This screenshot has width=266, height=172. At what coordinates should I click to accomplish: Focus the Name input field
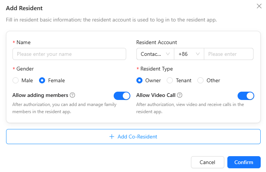coord(69,54)
